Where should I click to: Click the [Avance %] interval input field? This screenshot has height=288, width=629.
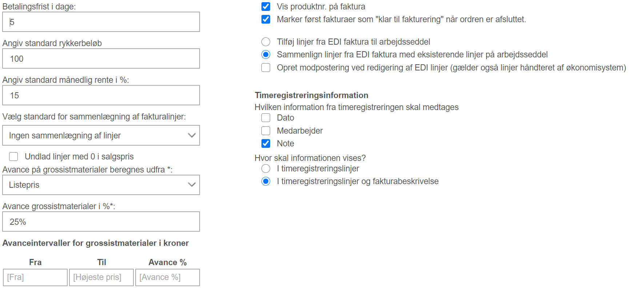(168, 277)
